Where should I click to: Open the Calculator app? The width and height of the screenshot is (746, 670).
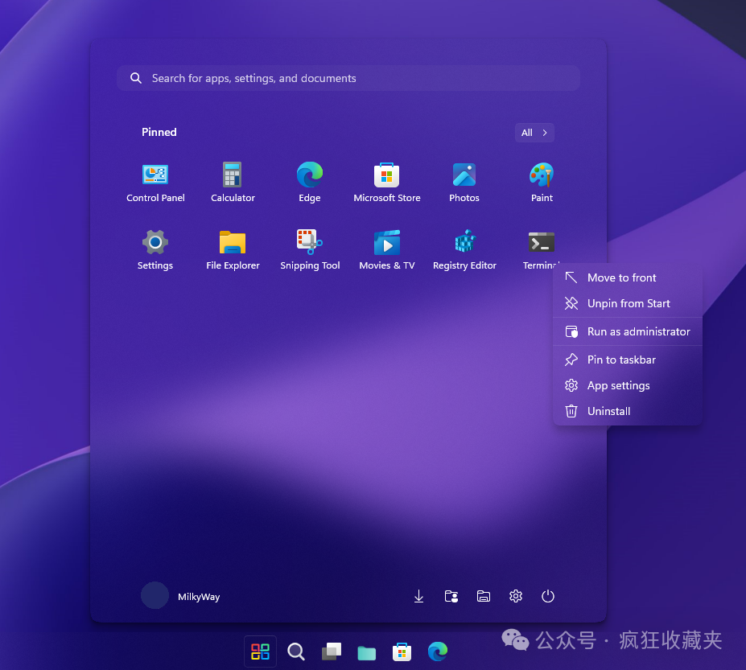(x=233, y=181)
